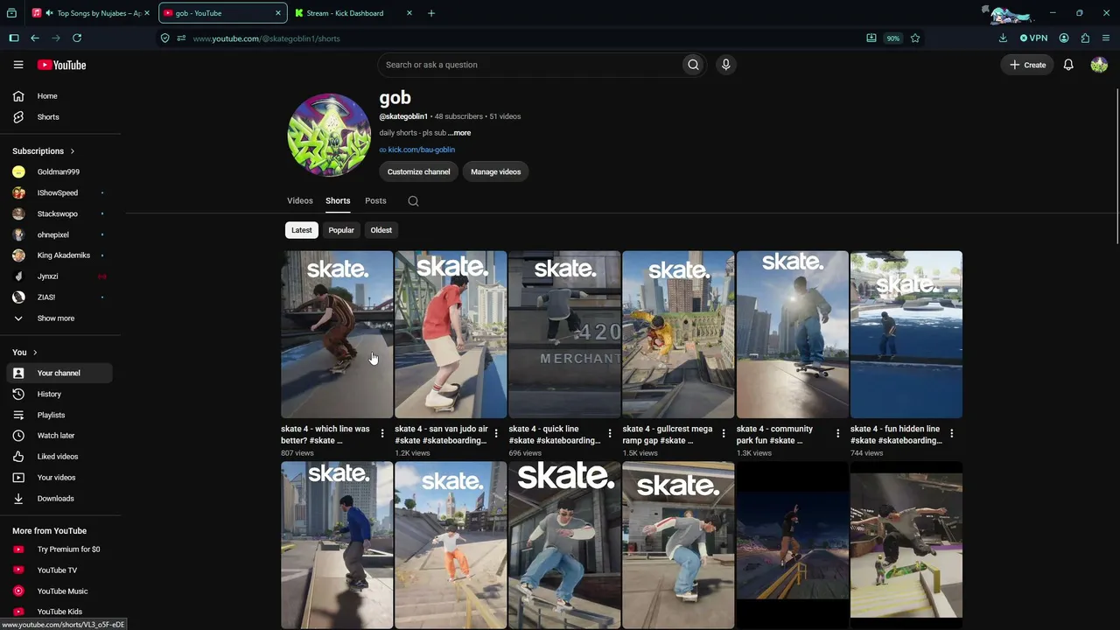Click the snapshot icon left of 90% zoom
The image size is (1120, 630).
[x=871, y=38]
